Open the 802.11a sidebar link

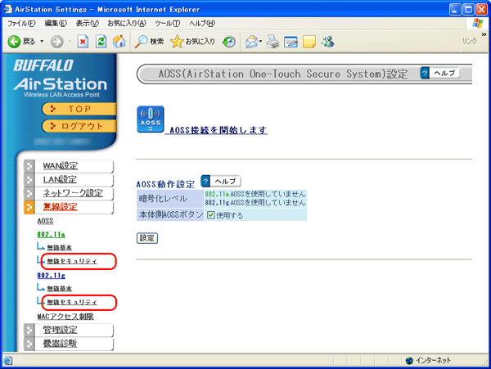51,235
